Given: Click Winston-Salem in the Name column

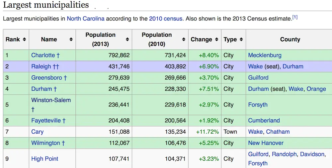Looking at the screenshot, I should pos(51,100).
